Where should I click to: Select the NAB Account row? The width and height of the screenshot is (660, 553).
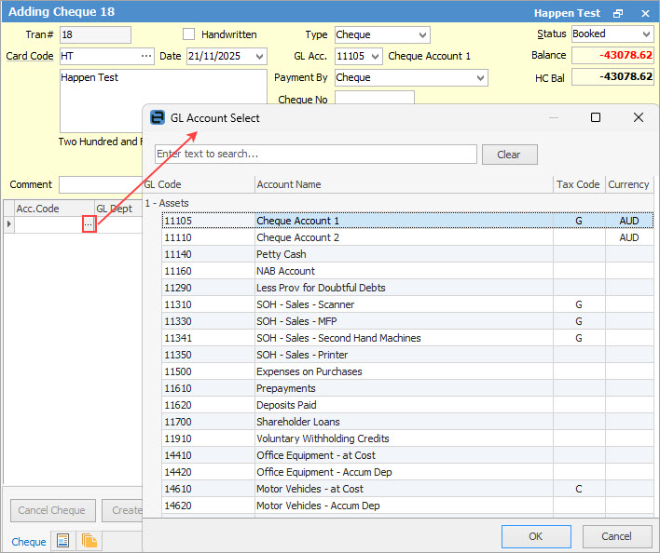click(x=407, y=272)
